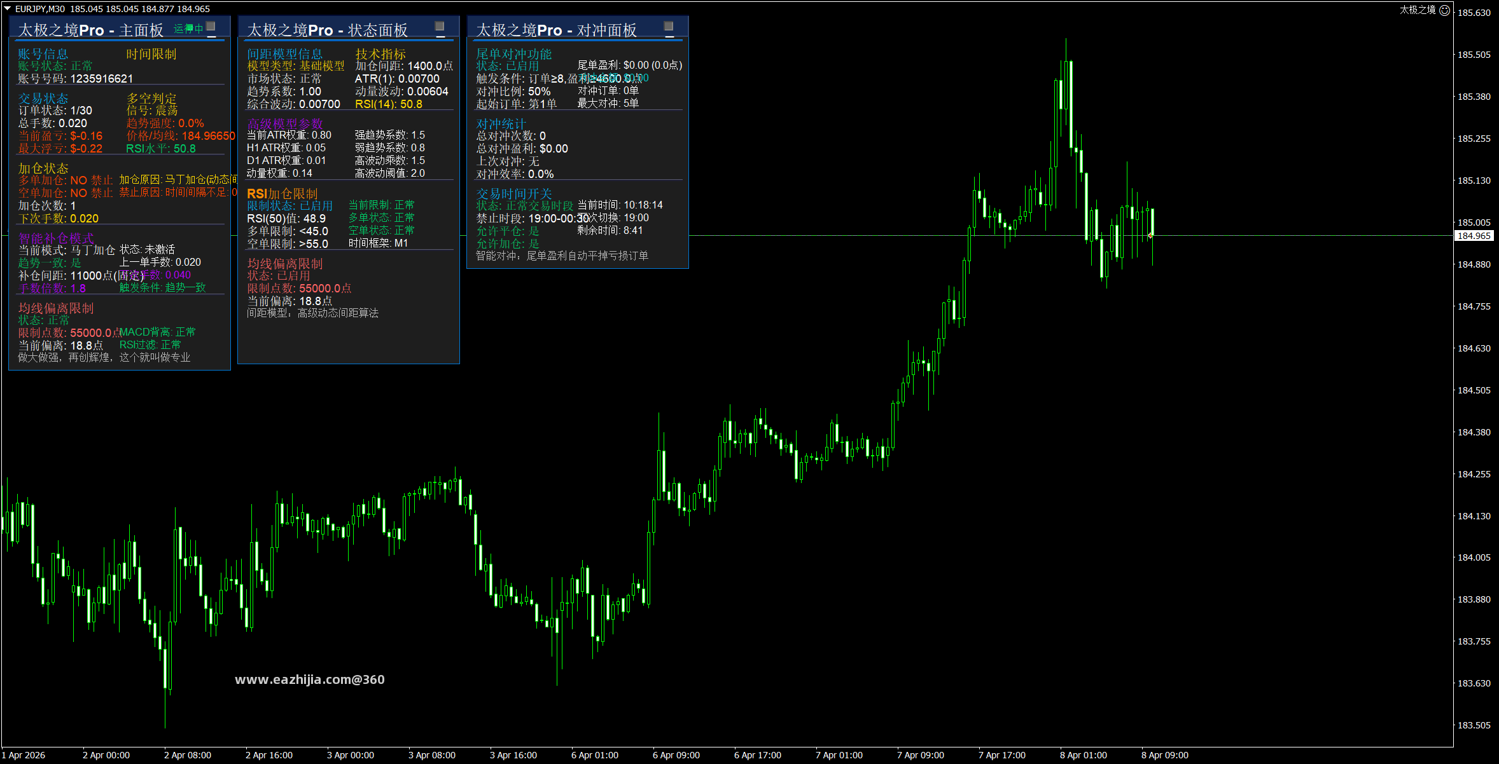Click the 3 Apr 00:00 time axis label

tap(351, 755)
